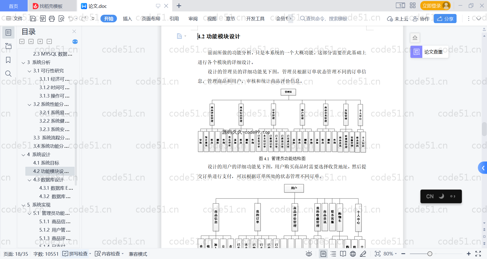
Task: Go to the 首页 home tab
Action: 13,6
